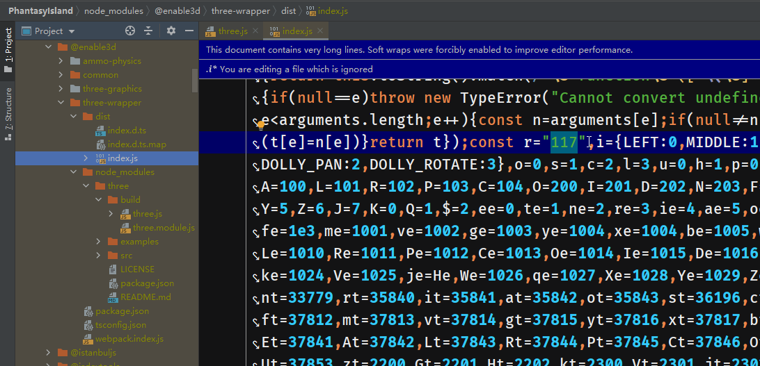Expand the examples folder
The image size is (760, 366).
(x=98, y=242)
